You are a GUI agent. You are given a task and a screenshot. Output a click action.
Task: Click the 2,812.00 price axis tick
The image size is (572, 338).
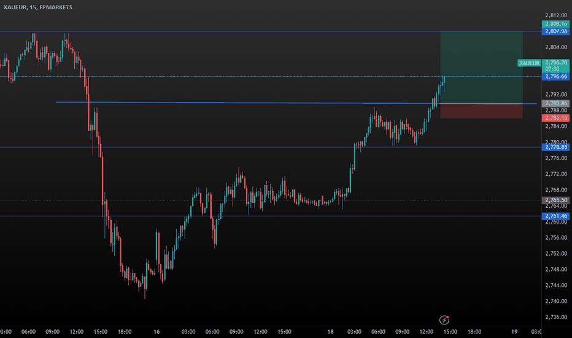coord(556,15)
